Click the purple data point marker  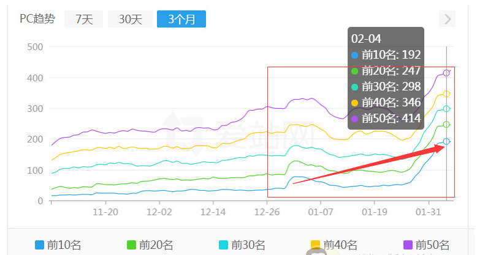(x=446, y=73)
